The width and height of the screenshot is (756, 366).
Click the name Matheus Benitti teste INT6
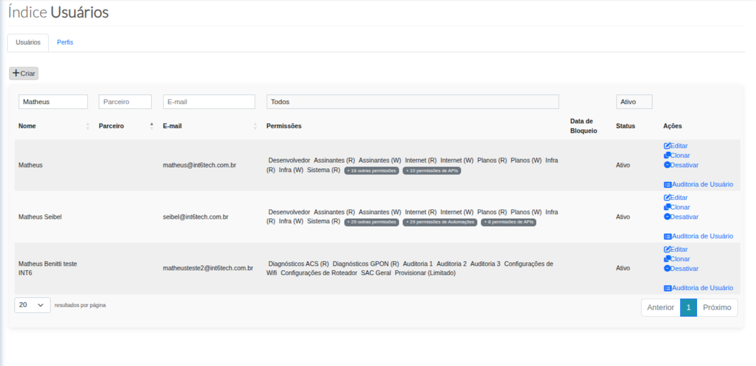(x=47, y=268)
